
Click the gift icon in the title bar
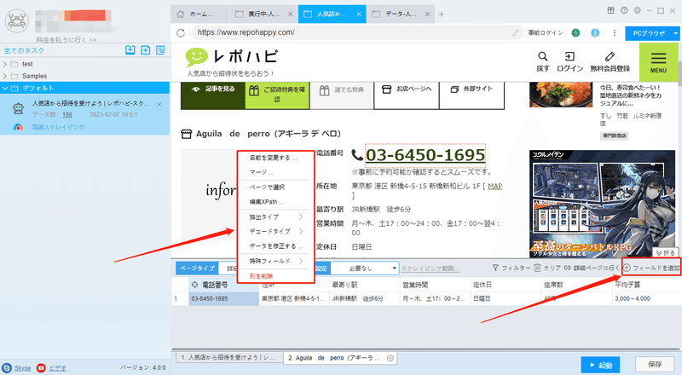click(610, 10)
